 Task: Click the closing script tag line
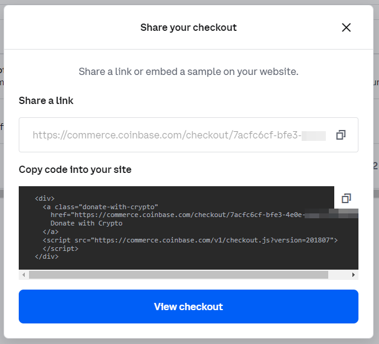(x=60, y=248)
